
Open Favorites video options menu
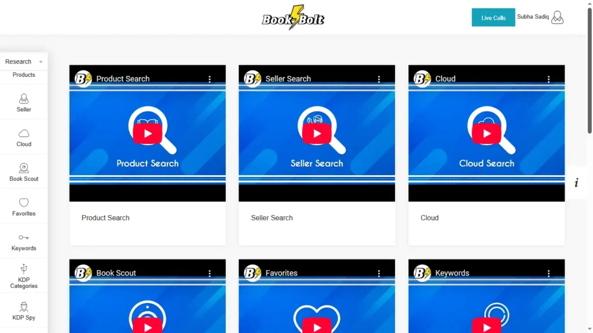click(x=379, y=273)
